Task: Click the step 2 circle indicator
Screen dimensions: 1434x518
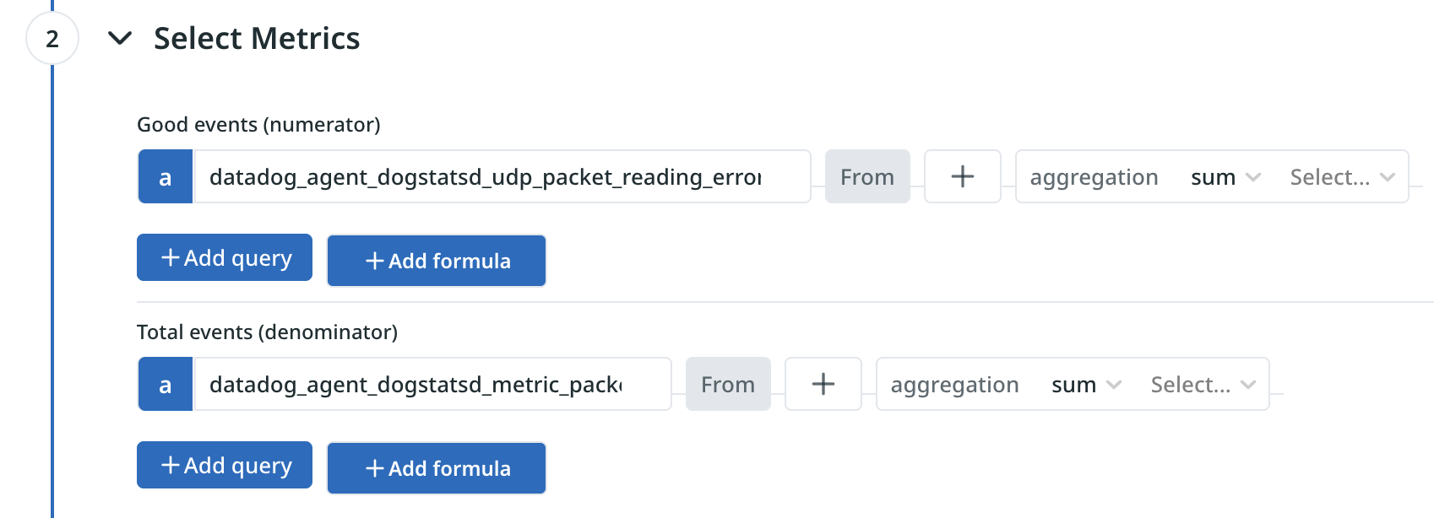Action: (x=52, y=38)
